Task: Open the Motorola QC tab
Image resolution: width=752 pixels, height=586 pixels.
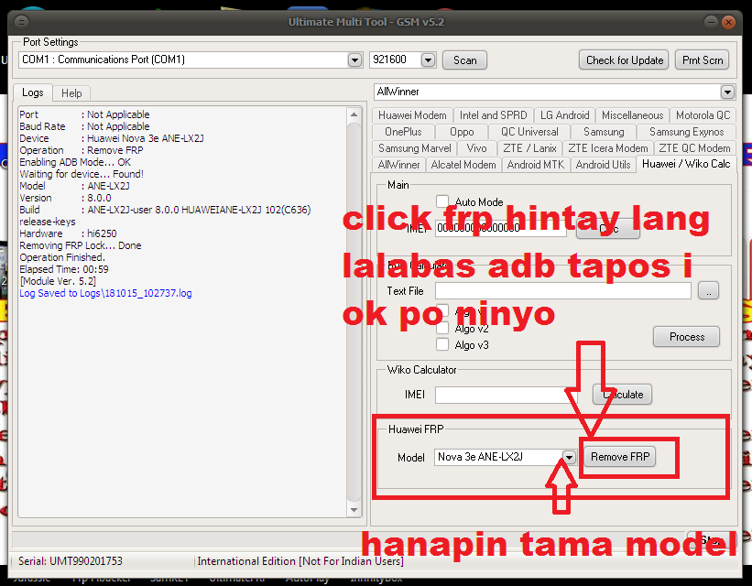Action: (703, 115)
